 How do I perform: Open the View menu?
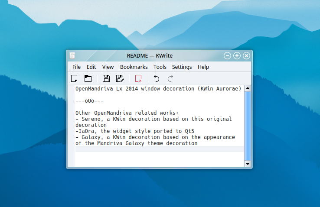tap(108, 67)
